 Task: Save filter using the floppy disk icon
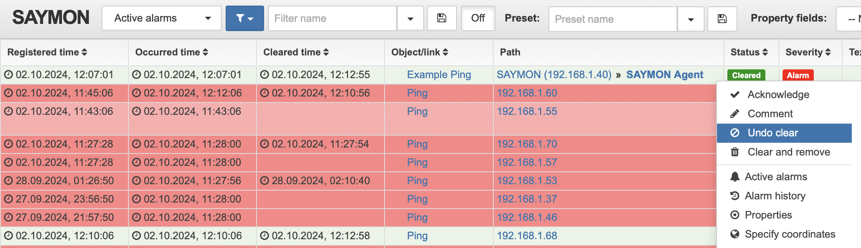pyautogui.click(x=442, y=18)
